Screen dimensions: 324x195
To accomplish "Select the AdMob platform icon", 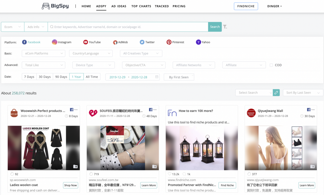I will point(115,42).
